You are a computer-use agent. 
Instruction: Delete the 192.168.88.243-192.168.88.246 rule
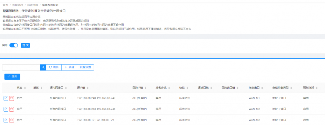(11, 109)
